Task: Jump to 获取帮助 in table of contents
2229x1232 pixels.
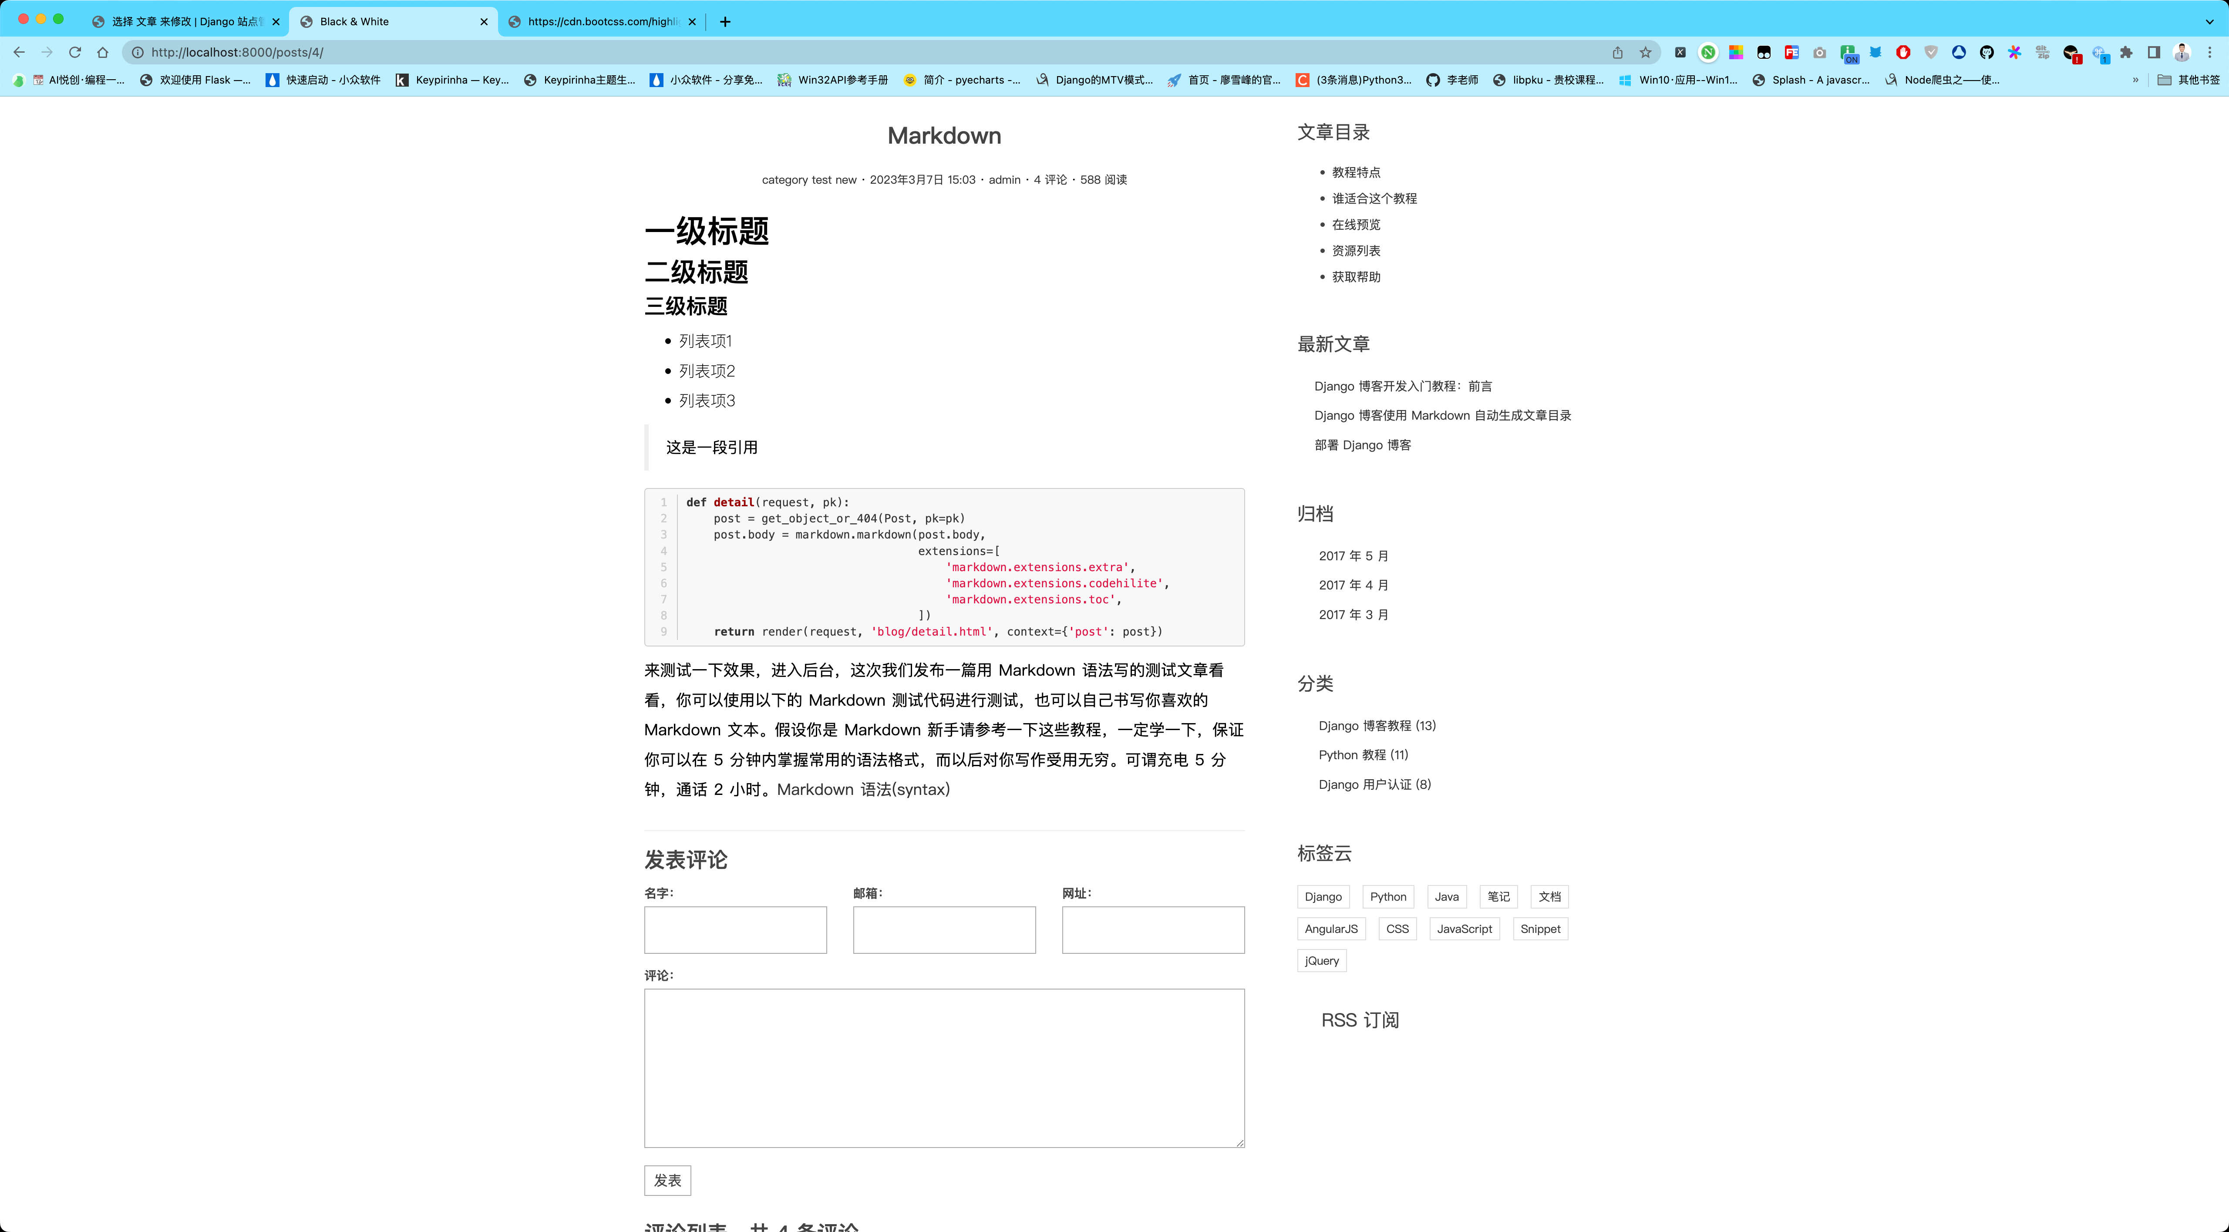Action: coord(1356,277)
